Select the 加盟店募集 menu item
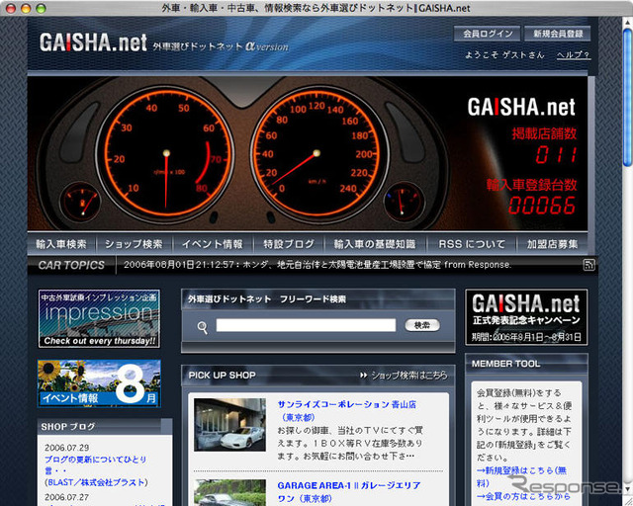This screenshot has width=633, height=506. tap(552, 244)
